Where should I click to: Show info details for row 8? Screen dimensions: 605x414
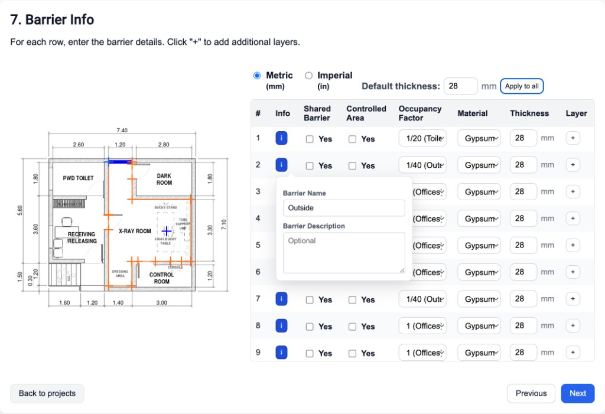pos(281,325)
